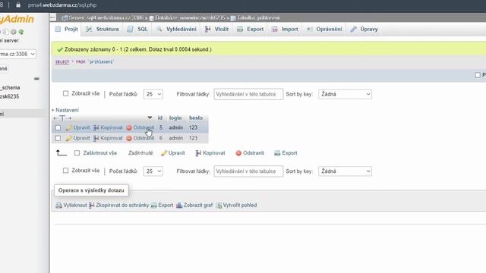Image resolution: width=486 pixels, height=273 pixels.
Task: Open the Úpravy tab
Action: (364, 29)
